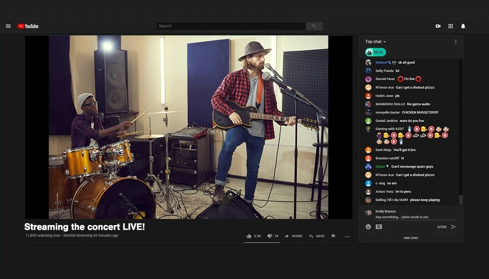The height and width of the screenshot is (279, 489).
Task: Click the $5.00 Super Chat chip
Action: (x=375, y=52)
